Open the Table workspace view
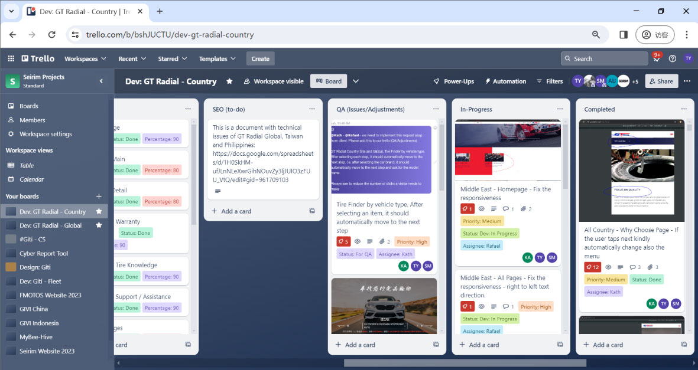Viewport: 698px width, 370px height. [27, 166]
